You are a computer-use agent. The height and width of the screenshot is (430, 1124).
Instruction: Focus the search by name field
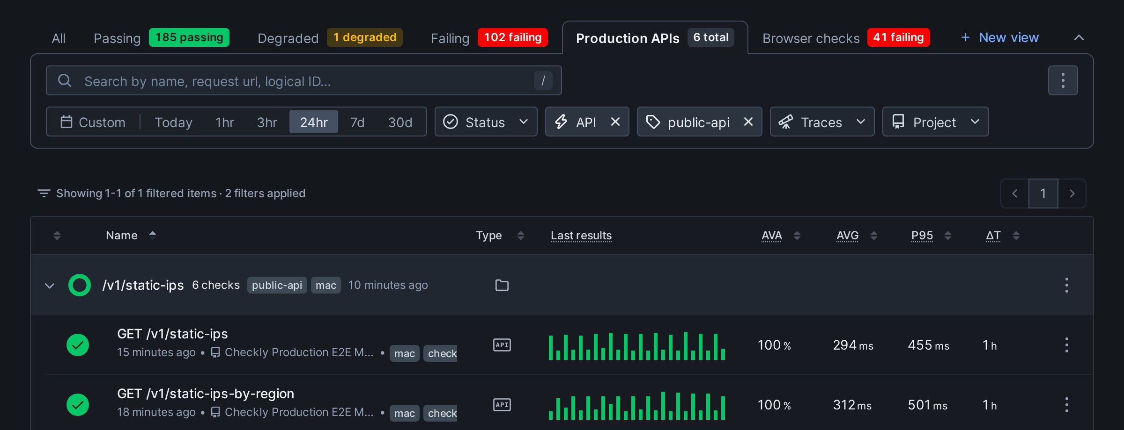pyautogui.click(x=304, y=80)
